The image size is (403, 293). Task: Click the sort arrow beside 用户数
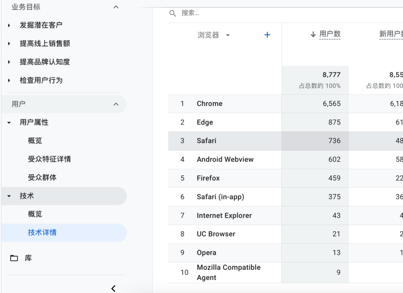point(313,34)
